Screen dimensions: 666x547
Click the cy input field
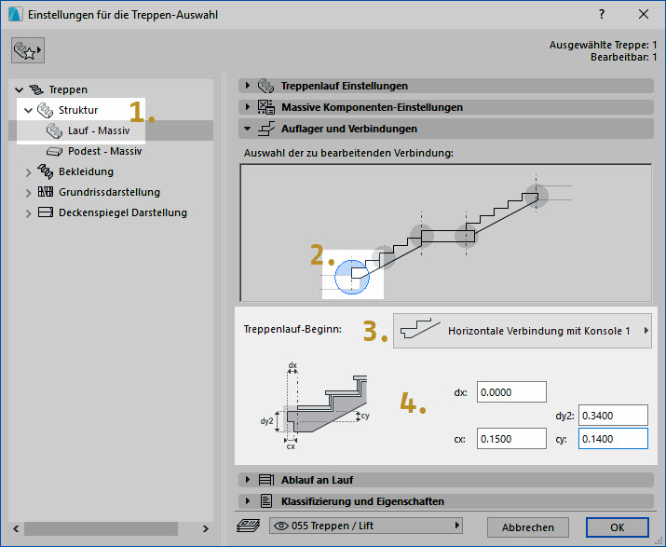pyautogui.click(x=613, y=439)
